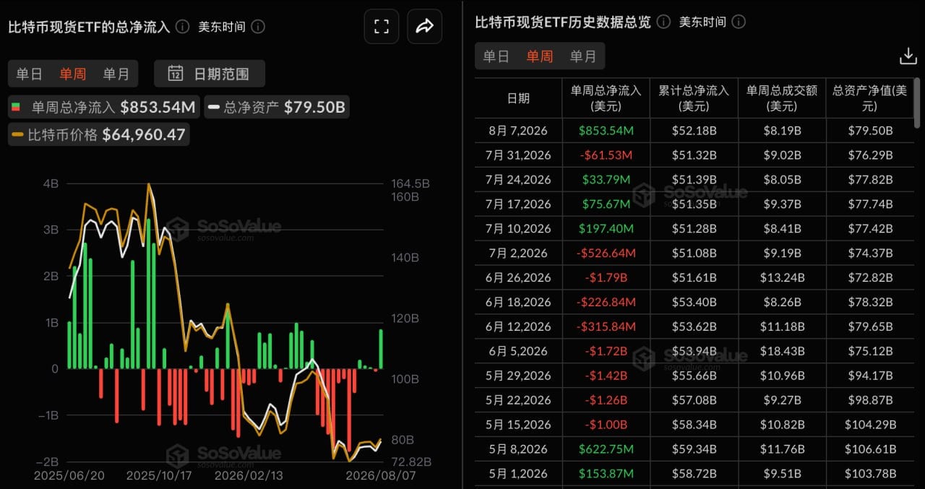Click the 日期 column header
This screenshot has width=925, height=489.
(518, 98)
